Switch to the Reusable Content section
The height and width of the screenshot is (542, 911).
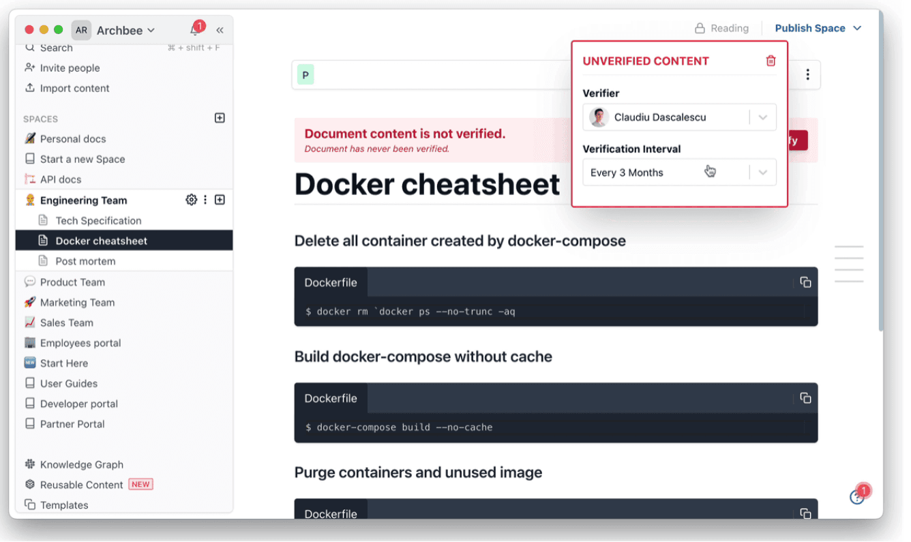82,484
